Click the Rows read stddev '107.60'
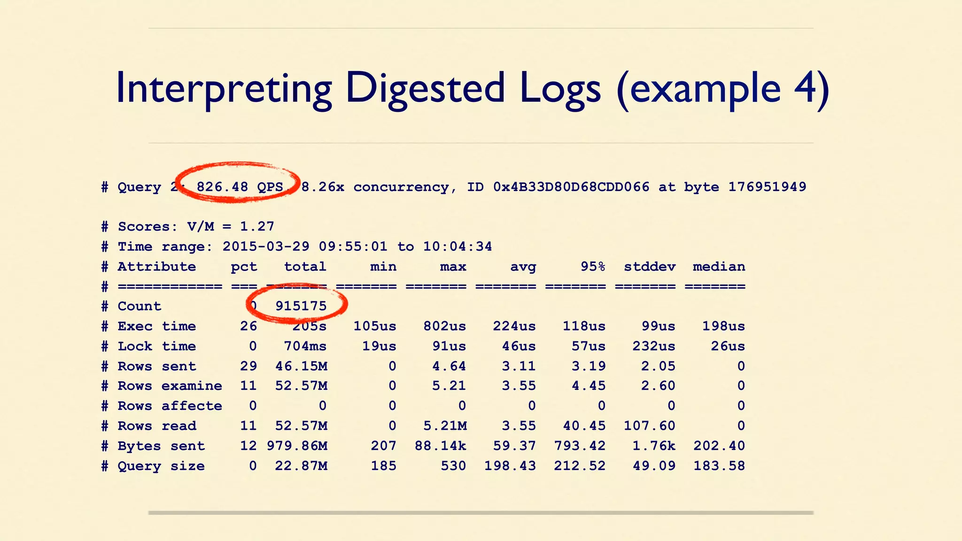Screen dimensions: 962x541 tap(650, 426)
